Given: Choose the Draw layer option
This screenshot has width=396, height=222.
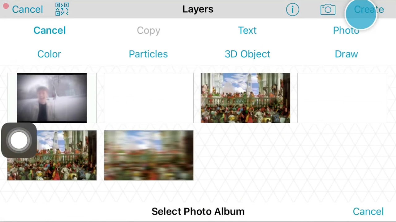Looking at the screenshot, I should pos(346,54).
